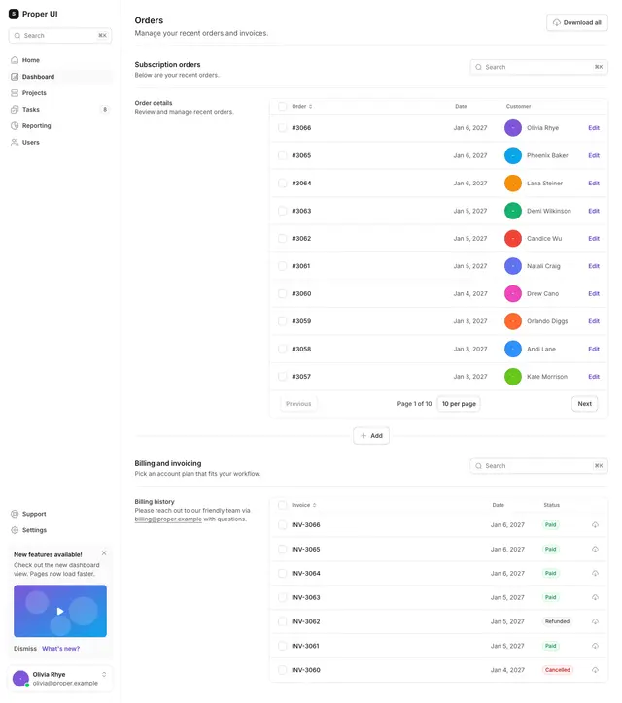Click the Proper UI logo icon
This screenshot has width=622, height=703.
pos(14,14)
